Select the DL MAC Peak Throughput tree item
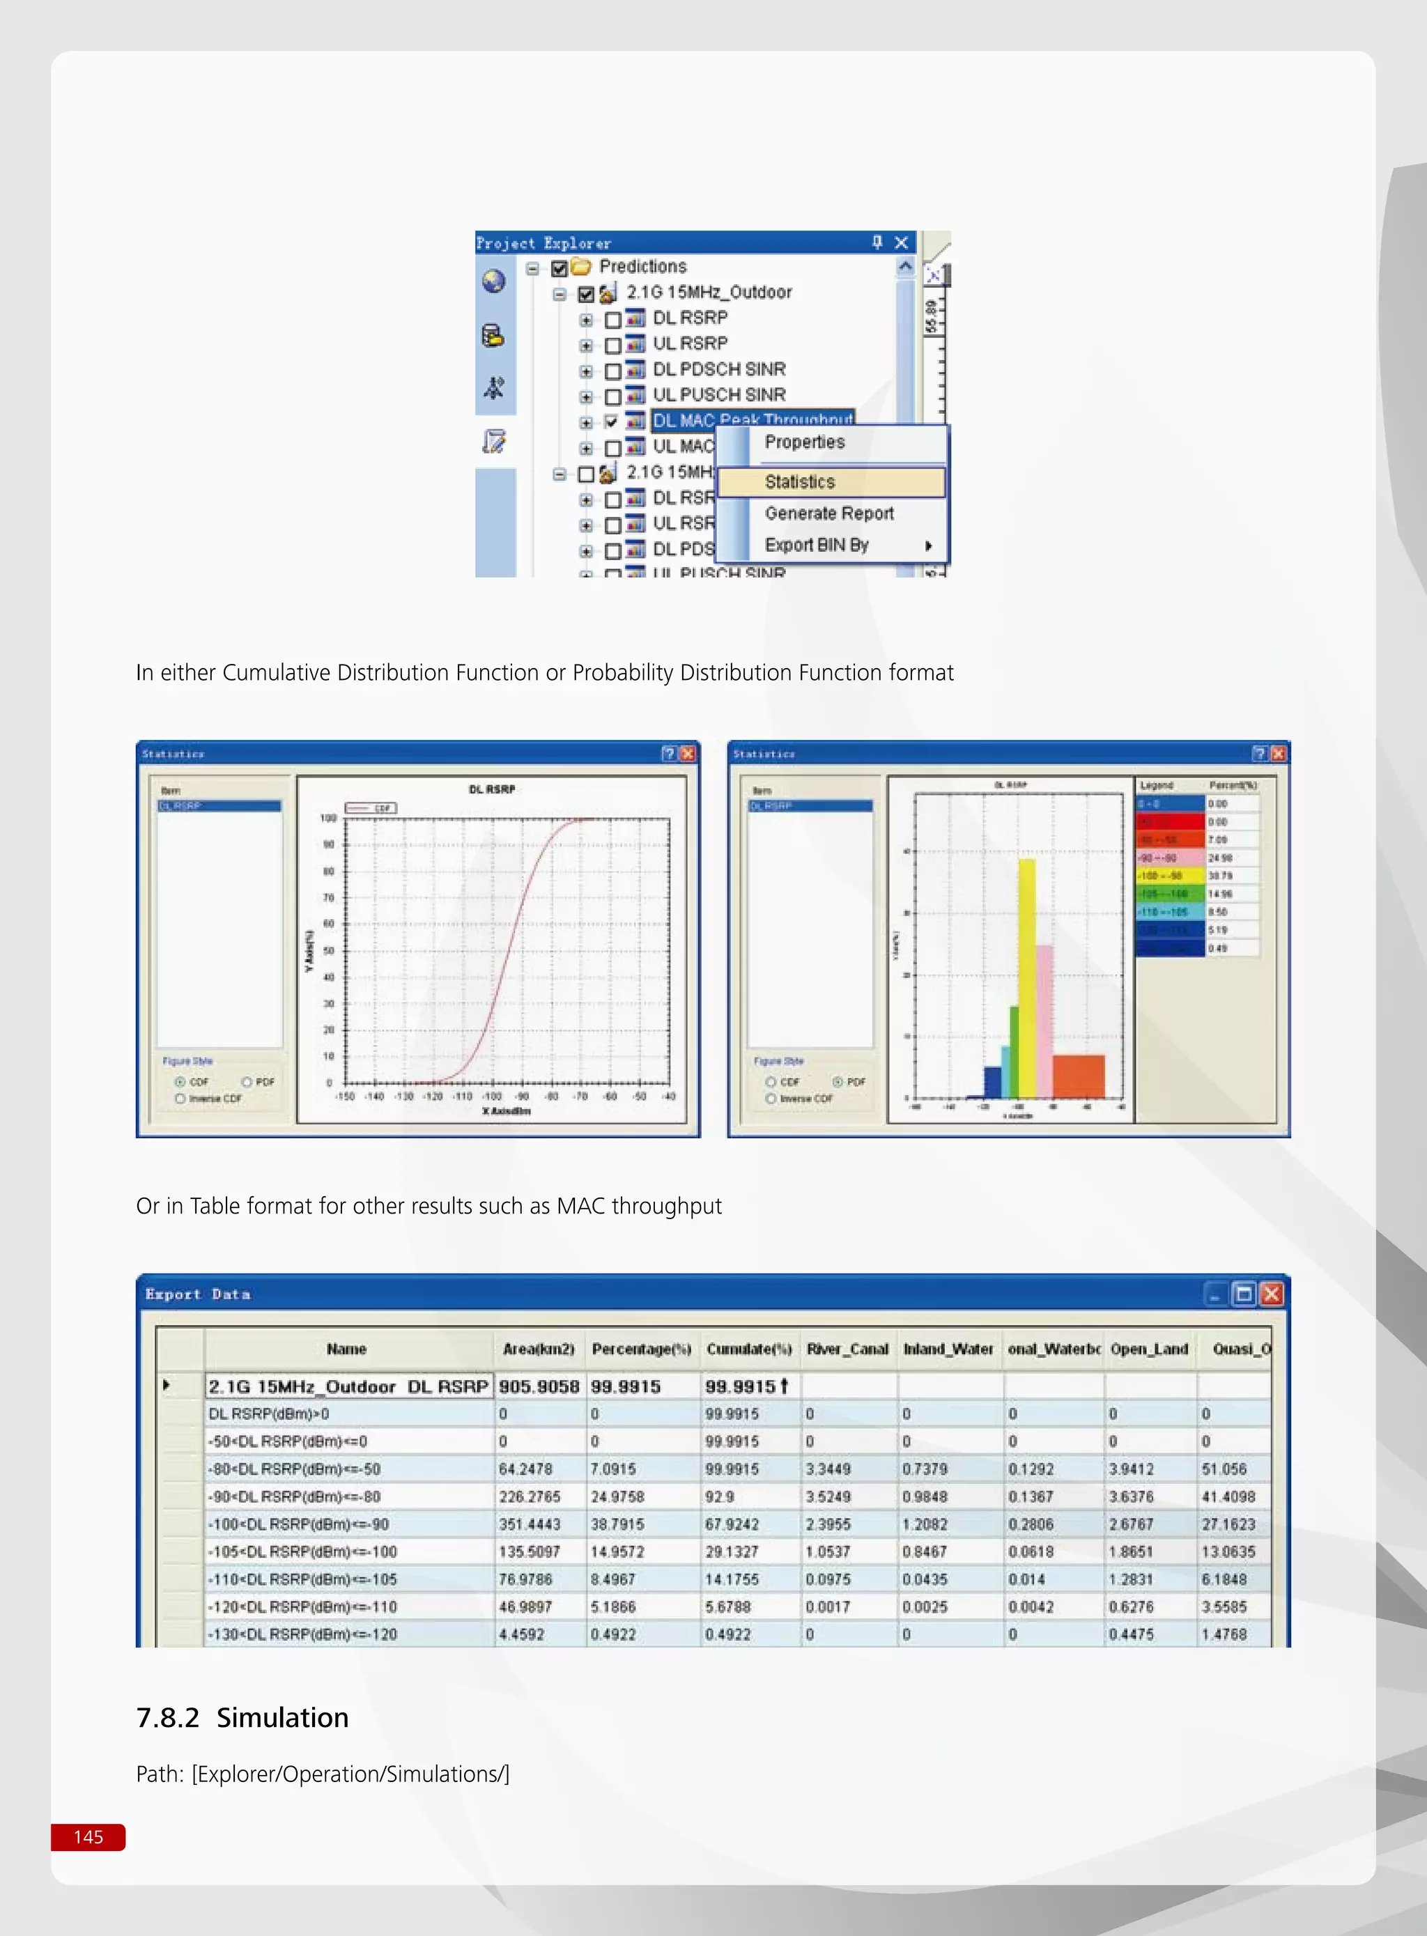The height and width of the screenshot is (1936, 1427). tap(753, 421)
